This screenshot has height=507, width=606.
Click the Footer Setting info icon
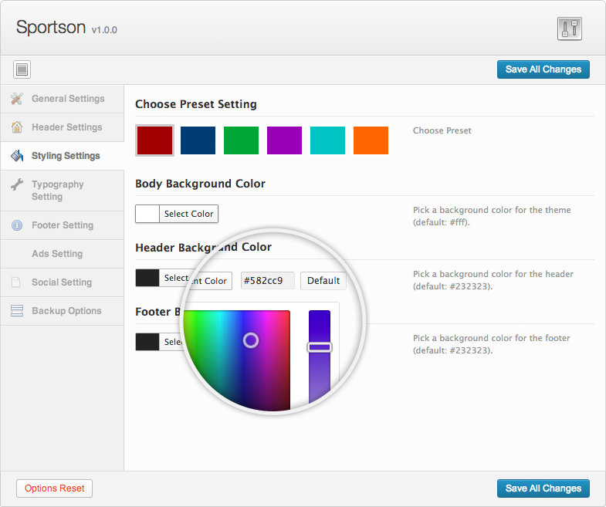coord(17,225)
